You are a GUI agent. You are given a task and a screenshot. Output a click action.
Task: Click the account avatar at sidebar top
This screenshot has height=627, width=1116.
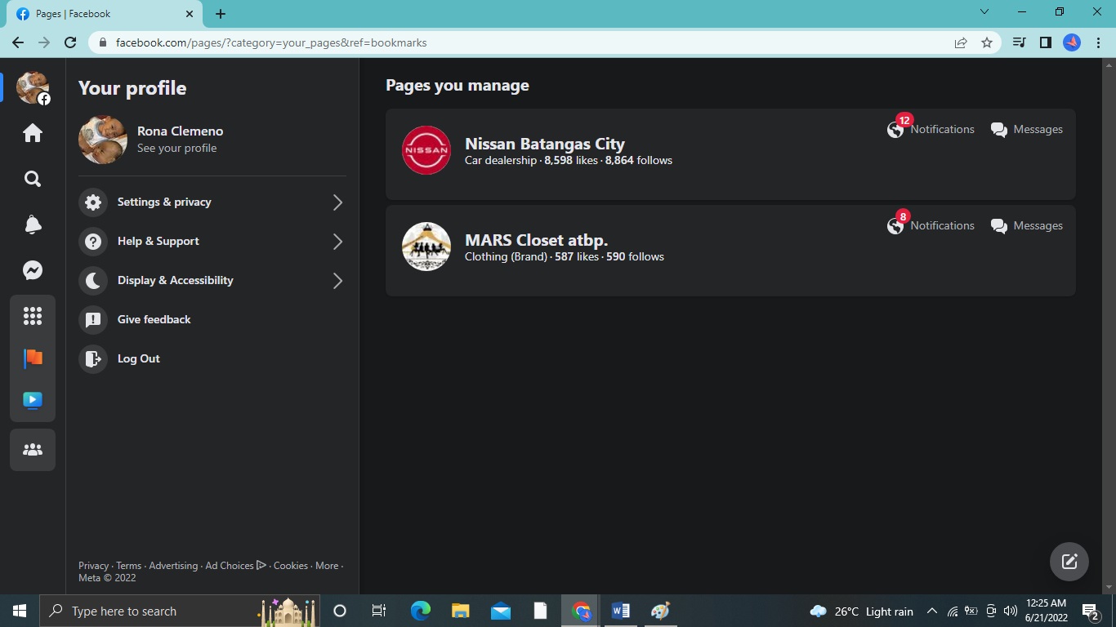pyautogui.click(x=33, y=87)
